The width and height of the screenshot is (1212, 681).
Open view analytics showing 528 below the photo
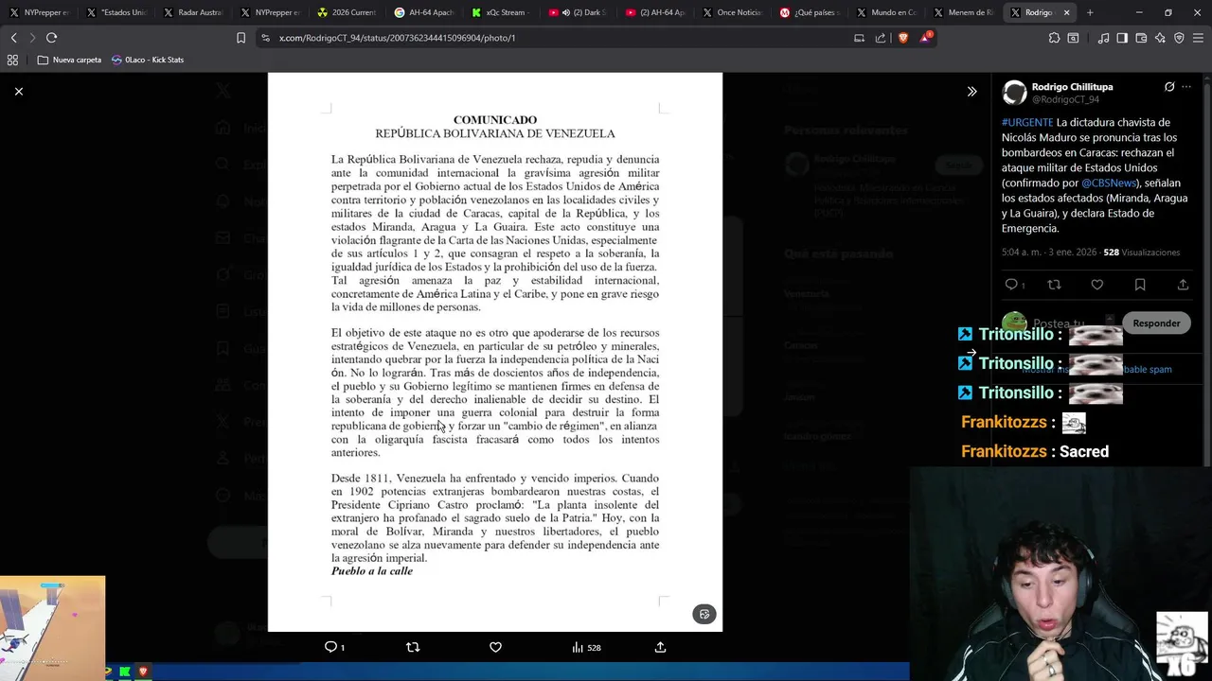[x=586, y=647]
